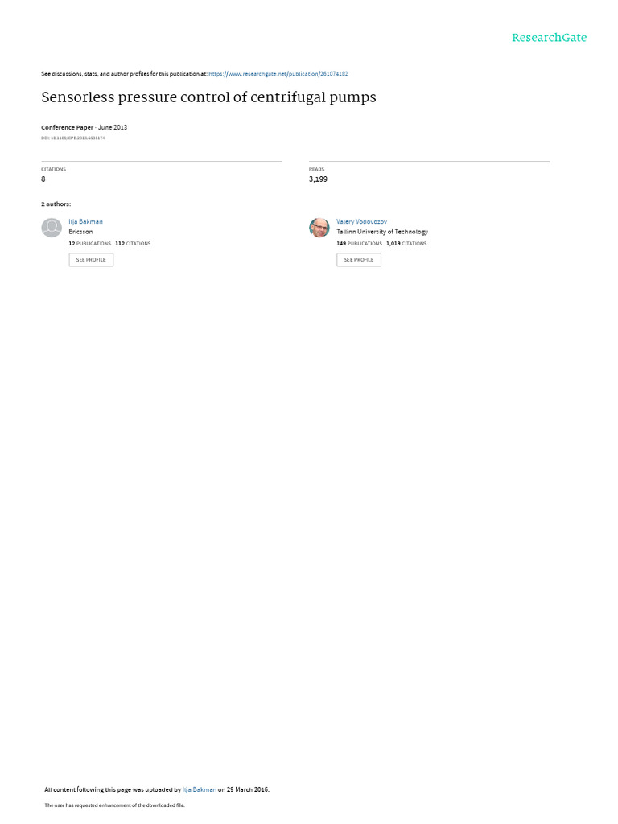Select the paper title 'Sensorless pressure control'
This screenshot has width=618, height=824.
point(208,97)
